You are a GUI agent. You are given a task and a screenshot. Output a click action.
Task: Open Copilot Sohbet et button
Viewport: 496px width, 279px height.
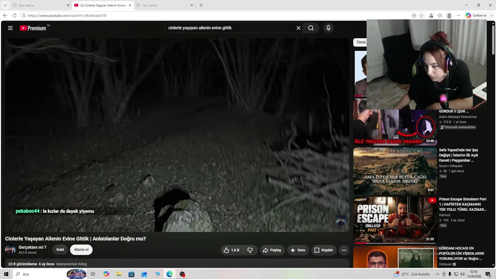(476, 15)
